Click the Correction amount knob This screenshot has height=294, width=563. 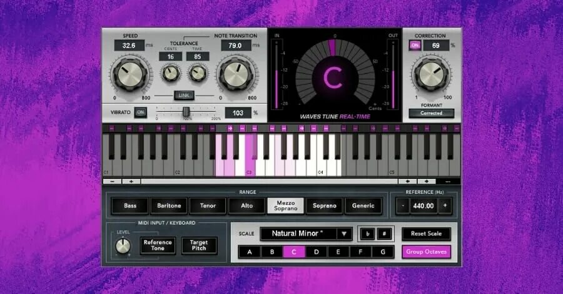(x=431, y=74)
